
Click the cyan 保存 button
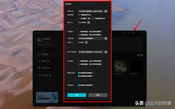(77, 95)
